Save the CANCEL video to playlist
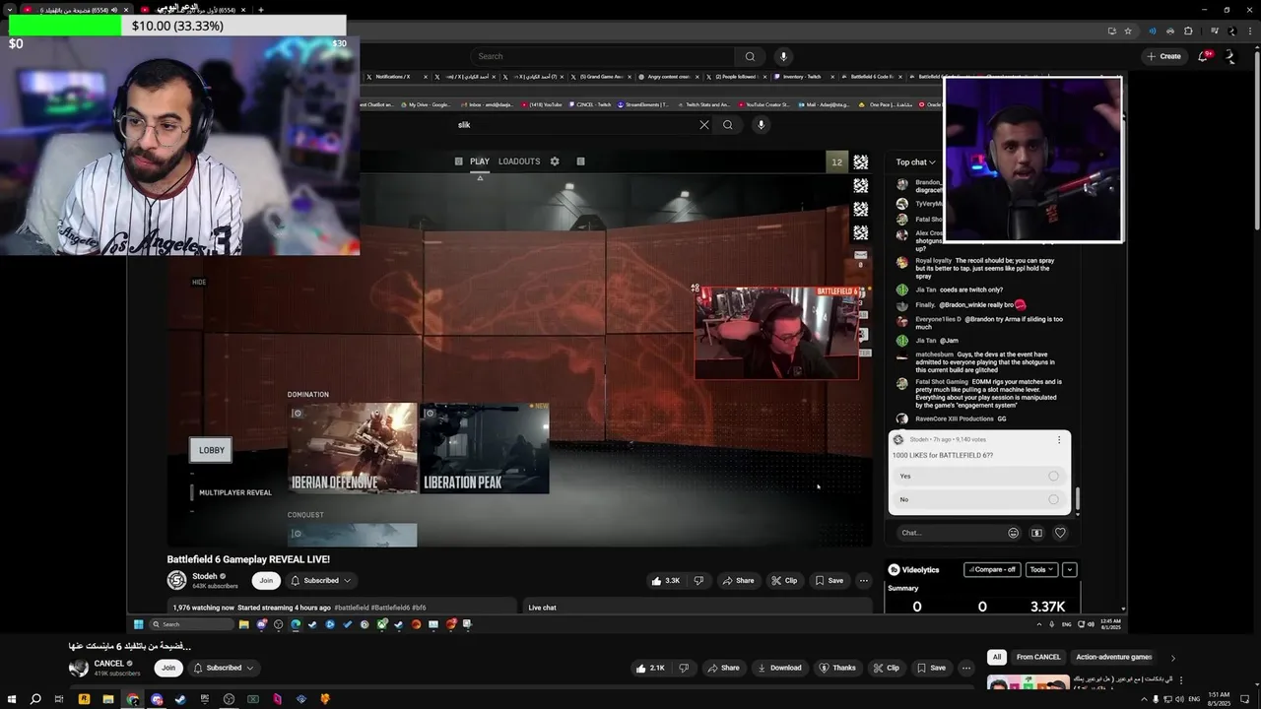 point(931,668)
